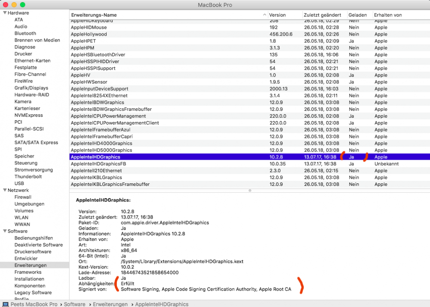Select the AppleHIDMouse extension row
430x307 pixels.
249,27
